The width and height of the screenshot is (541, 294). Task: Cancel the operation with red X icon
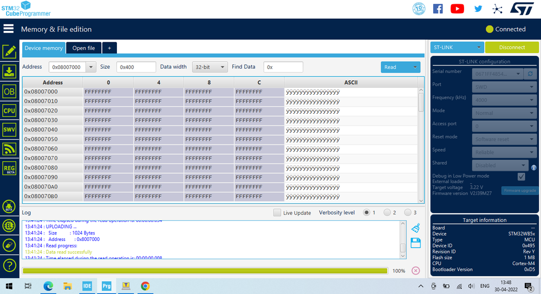click(x=416, y=271)
